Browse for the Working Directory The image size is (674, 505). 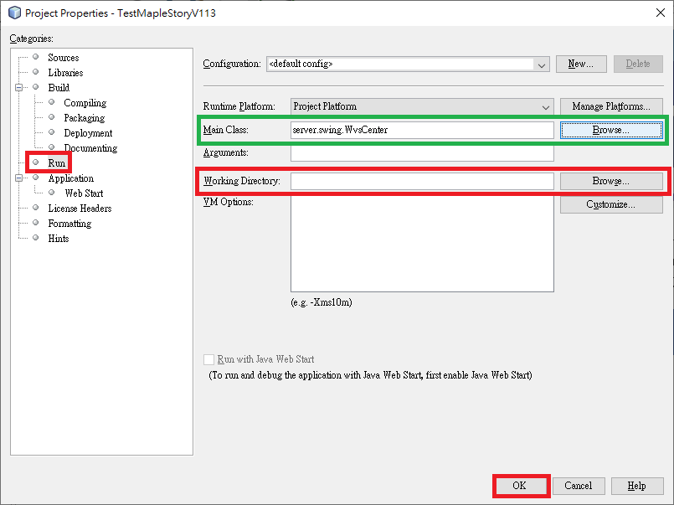pyautogui.click(x=611, y=181)
